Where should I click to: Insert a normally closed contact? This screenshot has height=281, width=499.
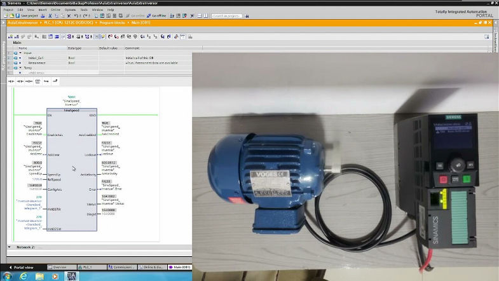point(20,81)
